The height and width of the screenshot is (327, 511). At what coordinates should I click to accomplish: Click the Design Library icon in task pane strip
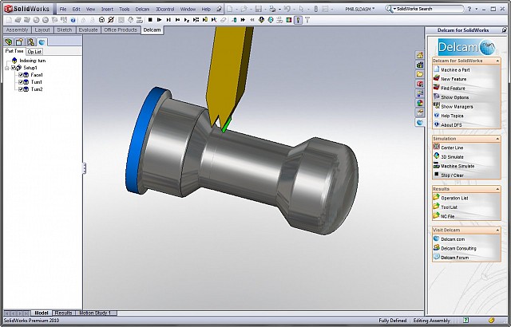(x=420, y=65)
